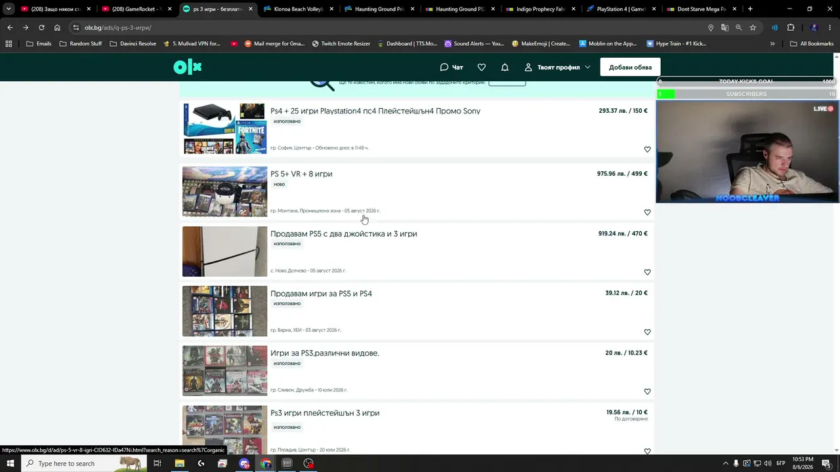Go back to the previous page
Image resolution: width=840 pixels, height=472 pixels.
coord(10,28)
